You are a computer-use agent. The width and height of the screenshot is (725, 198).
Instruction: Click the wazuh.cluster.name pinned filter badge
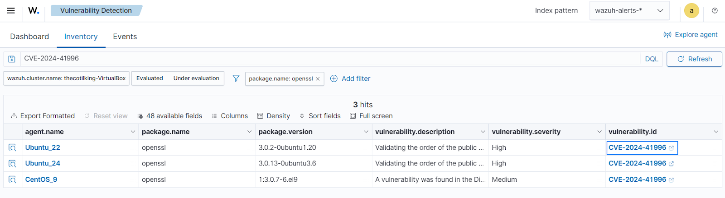pyautogui.click(x=67, y=78)
